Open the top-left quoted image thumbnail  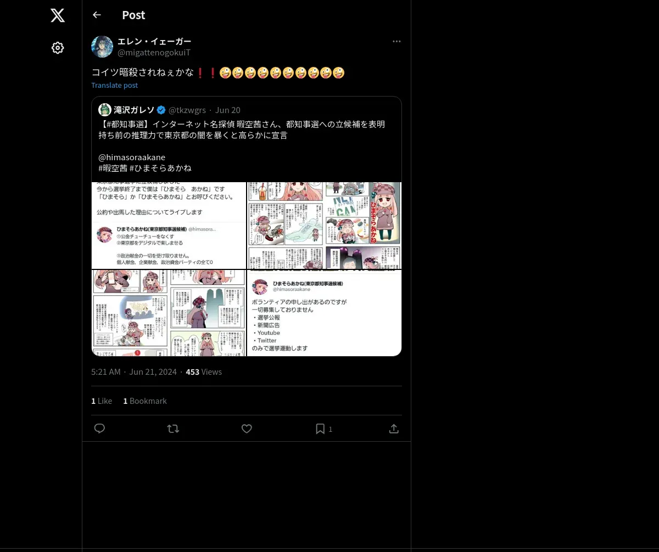(169, 226)
